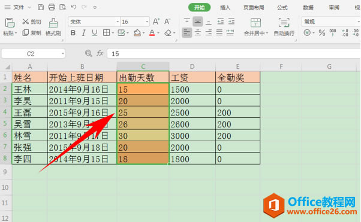Click the Print icon

coord(52,7)
